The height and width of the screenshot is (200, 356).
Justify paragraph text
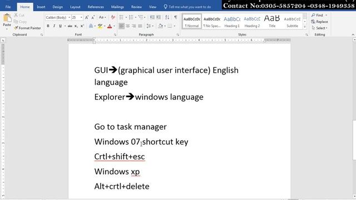[140, 26]
